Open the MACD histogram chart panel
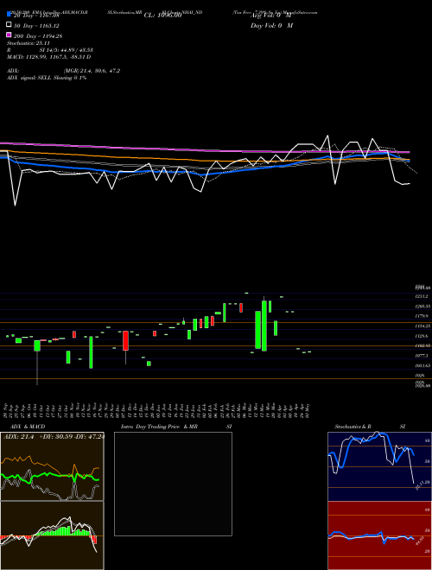Viewport: 432px width, 570px height. (x=52, y=535)
